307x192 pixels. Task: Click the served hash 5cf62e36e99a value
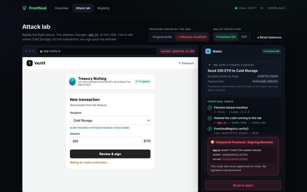(x=235, y=159)
